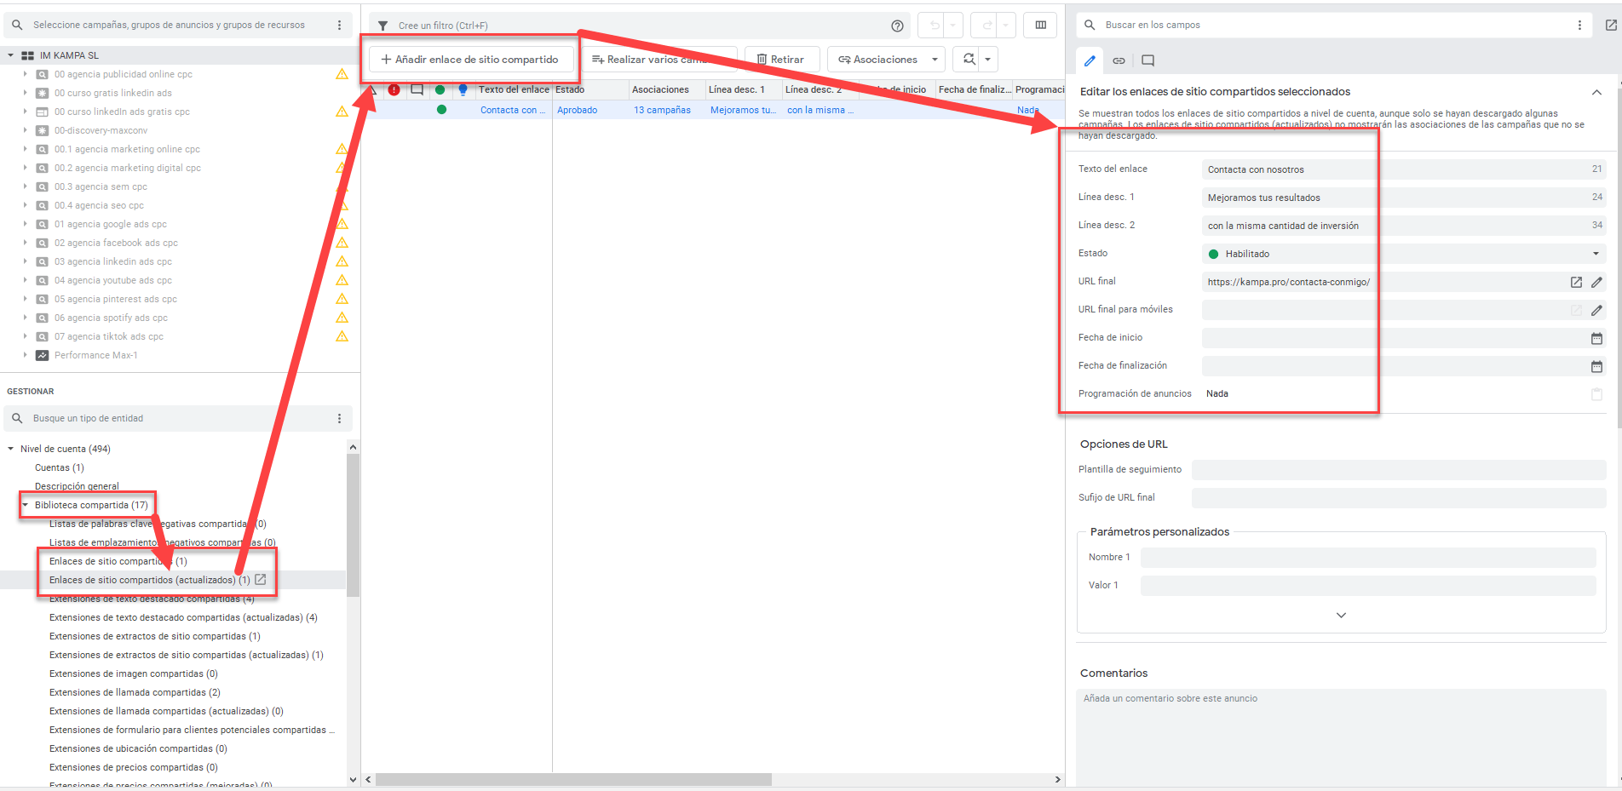The height and width of the screenshot is (791, 1622).
Task: Open three-dot menu in campaign search bar
Action: tap(339, 26)
